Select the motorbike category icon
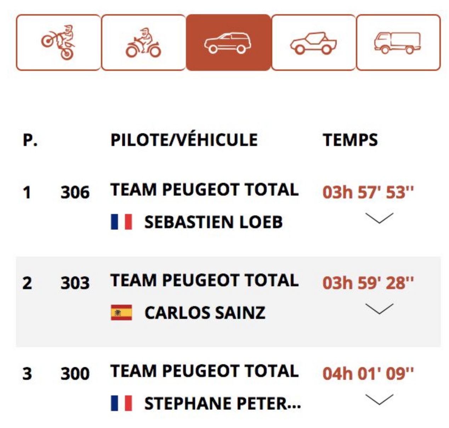This screenshot has height=428, width=449. 58,43
